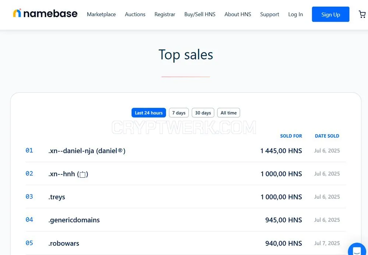
Task: Click the .genericdomains Jul 6, 2025 date
Action: pos(327,220)
